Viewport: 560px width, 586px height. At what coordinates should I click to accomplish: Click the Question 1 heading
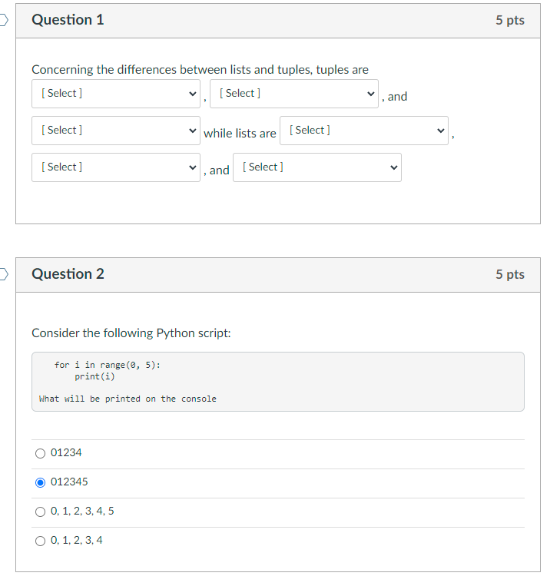point(68,20)
